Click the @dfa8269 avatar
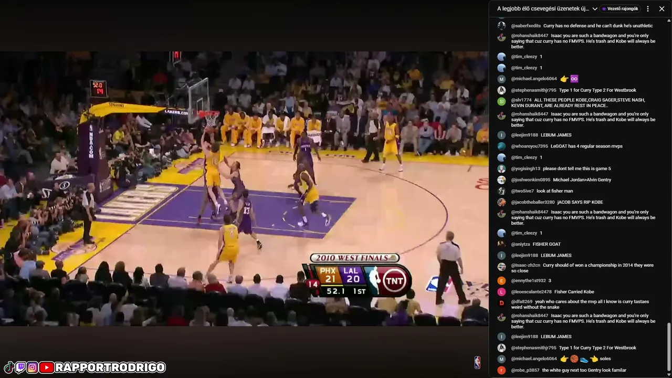 click(501, 303)
